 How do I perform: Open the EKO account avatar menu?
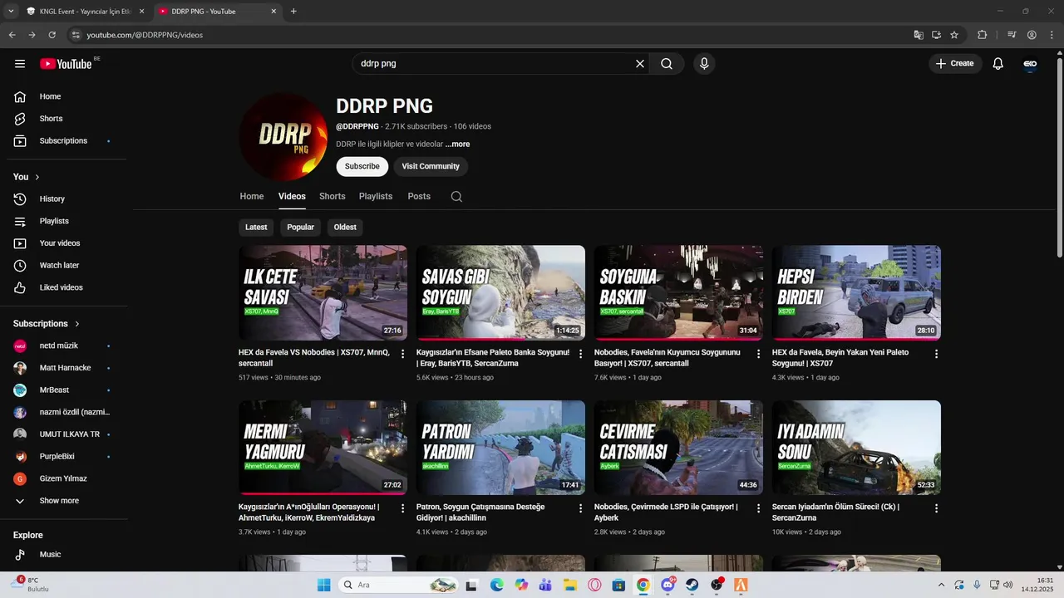pyautogui.click(x=1030, y=64)
